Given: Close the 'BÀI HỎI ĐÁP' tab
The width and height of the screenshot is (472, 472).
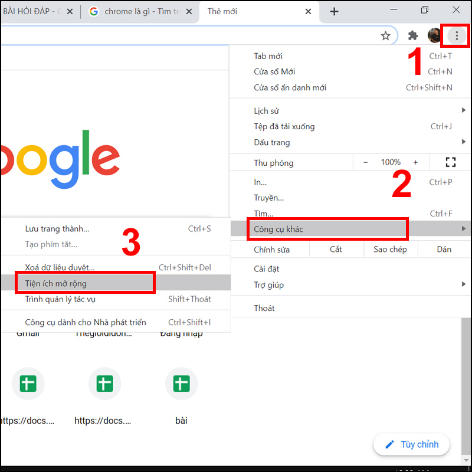Looking at the screenshot, I should pos(70,11).
